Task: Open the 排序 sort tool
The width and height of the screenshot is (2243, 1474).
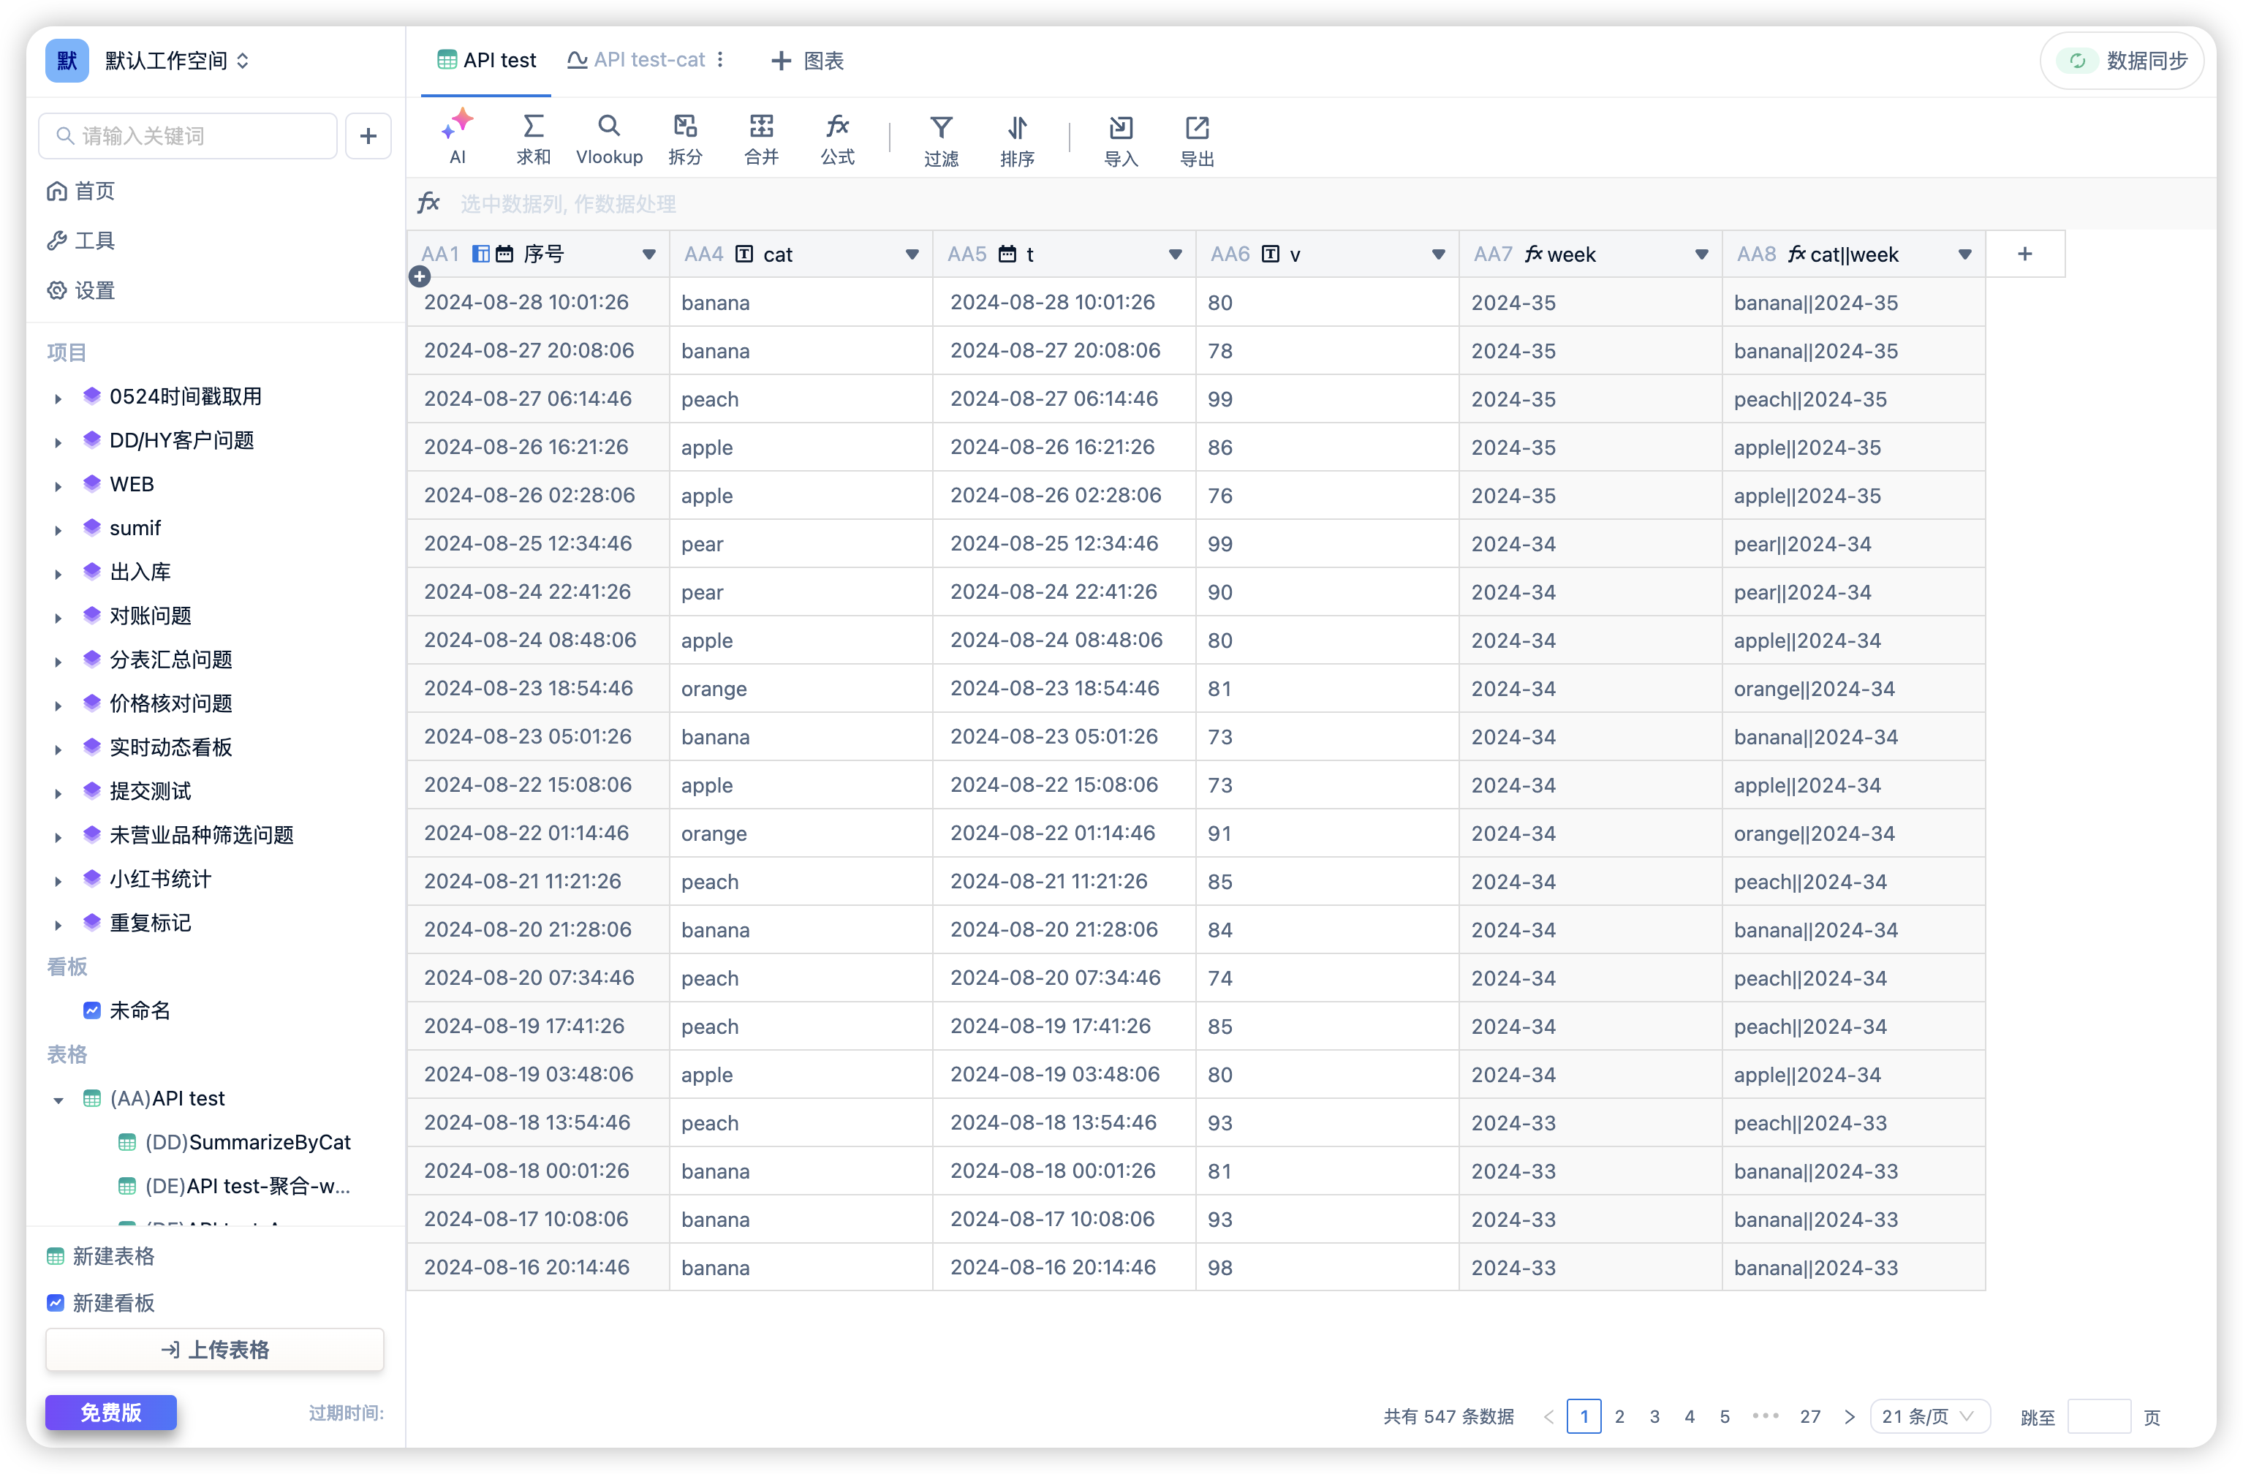Action: click(x=1017, y=140)
